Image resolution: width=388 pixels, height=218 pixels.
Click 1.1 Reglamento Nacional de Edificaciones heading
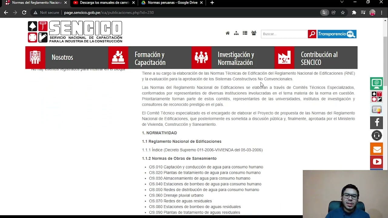(182, 141)
